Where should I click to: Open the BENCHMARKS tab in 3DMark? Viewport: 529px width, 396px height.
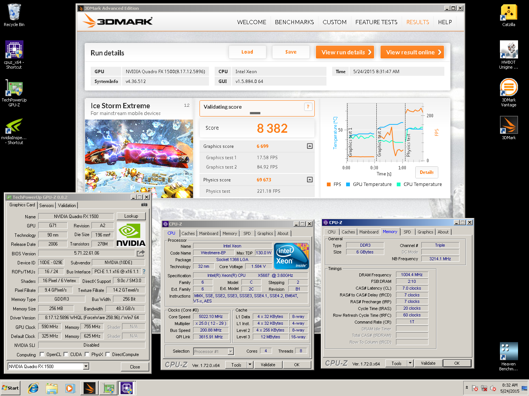click(294, 22)
